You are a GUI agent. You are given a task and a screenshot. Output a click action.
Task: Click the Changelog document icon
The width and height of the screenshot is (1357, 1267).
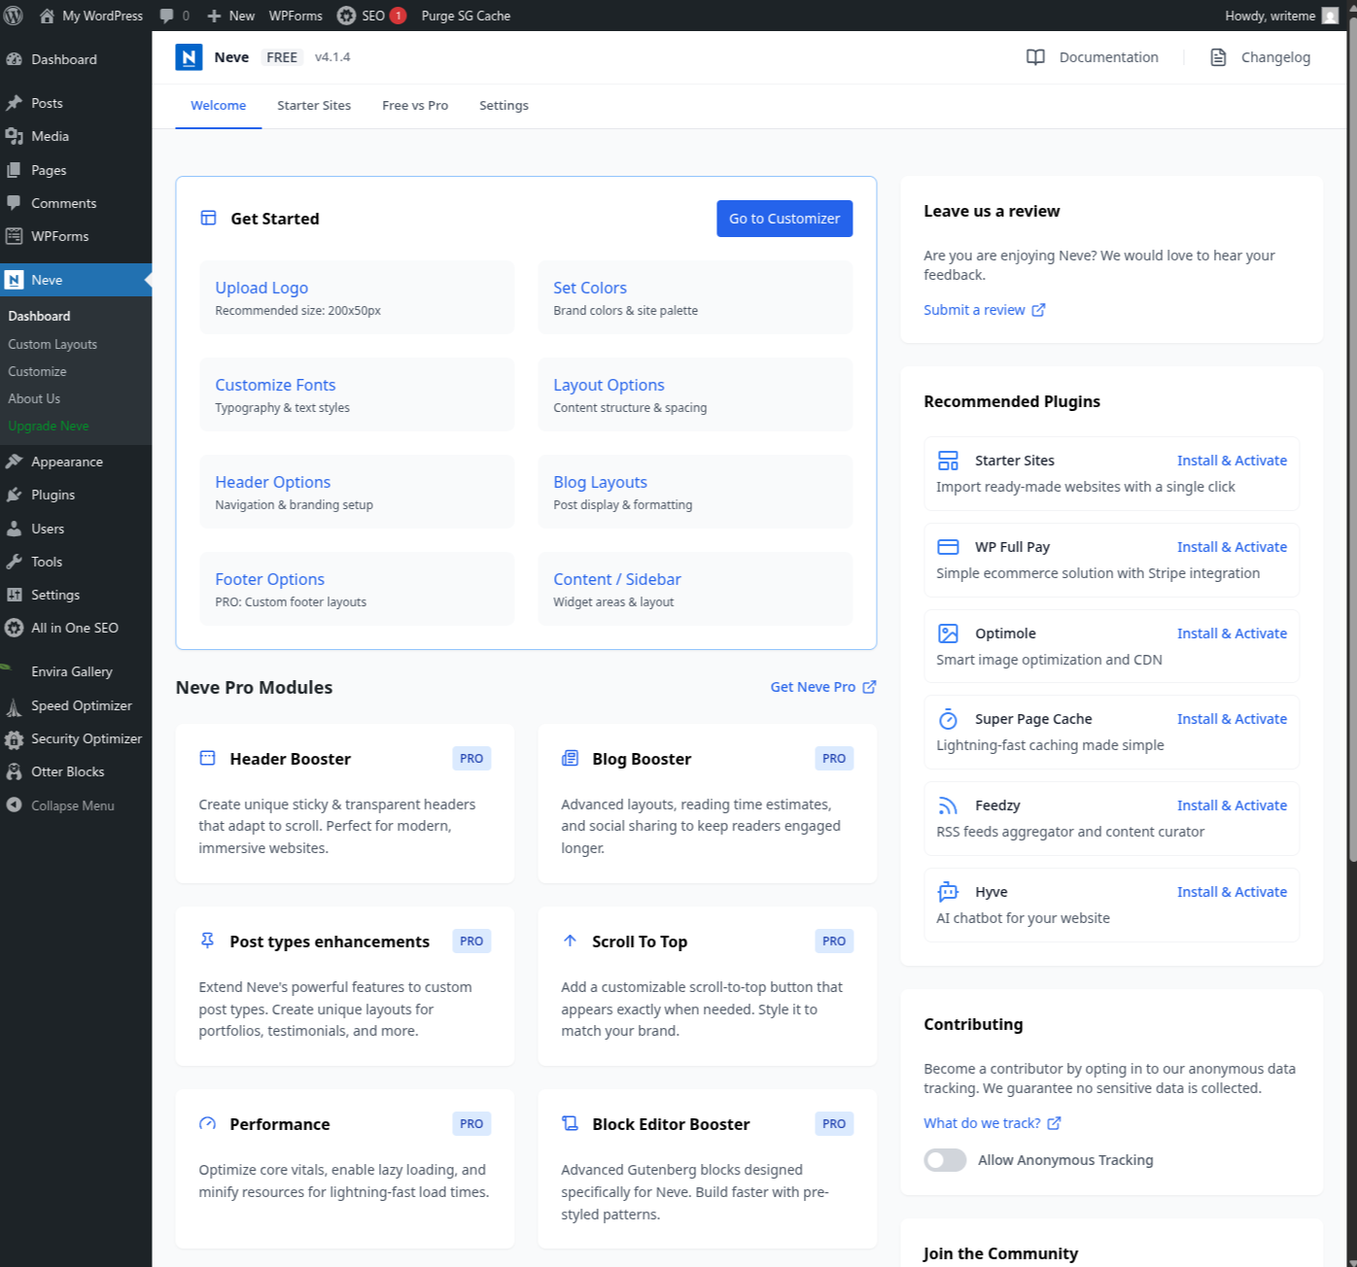click(1218, 57)
